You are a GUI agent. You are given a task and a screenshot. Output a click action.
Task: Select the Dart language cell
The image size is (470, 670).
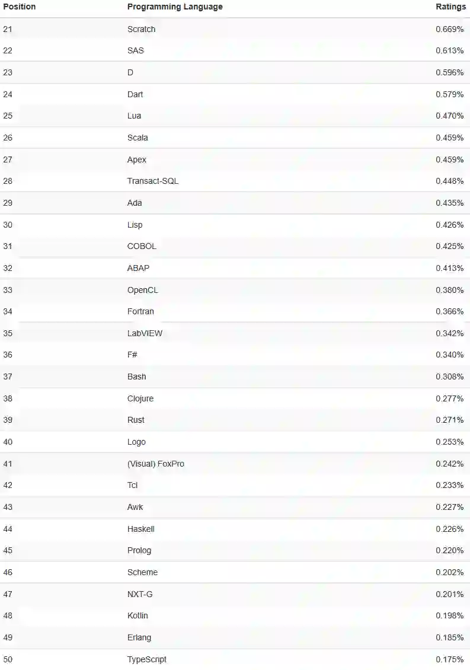pos(135,94)
